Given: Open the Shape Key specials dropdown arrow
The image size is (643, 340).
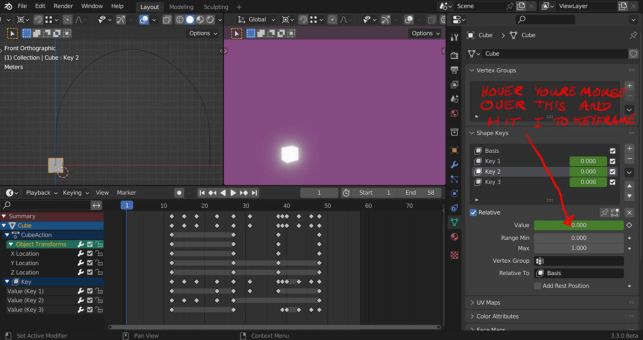Looking at the screenshot, I should click(x=629, y=172).
